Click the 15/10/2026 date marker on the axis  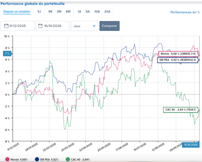[191, 145]
